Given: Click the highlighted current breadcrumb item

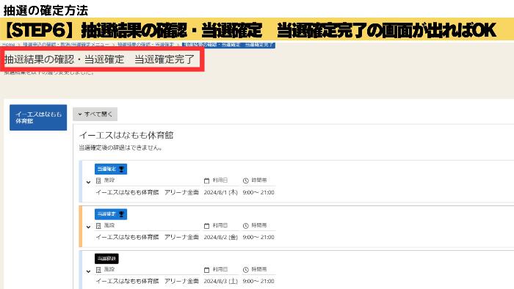Looking at the screenshot, I should point(228,45).
